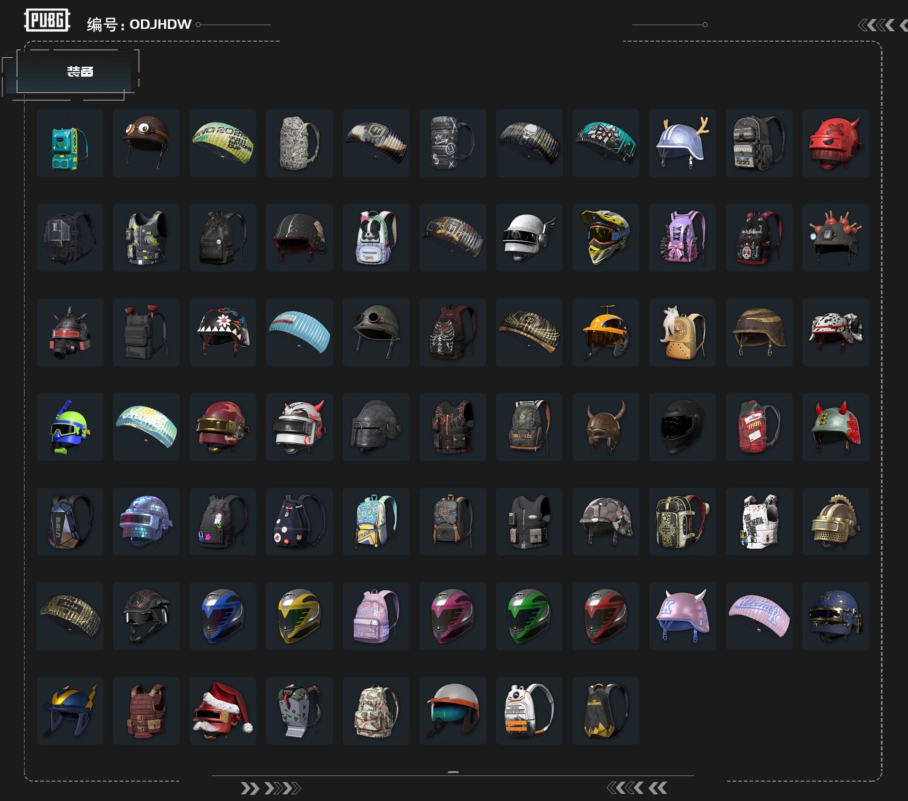This screenshot has height=801, width=908.
Task: Choose the skull-print dark parachute
Action: pos(530,143)
